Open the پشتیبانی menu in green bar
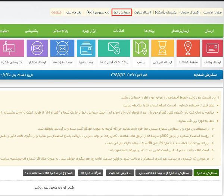This screenshot has height=196, width=224. click(32, 31)
